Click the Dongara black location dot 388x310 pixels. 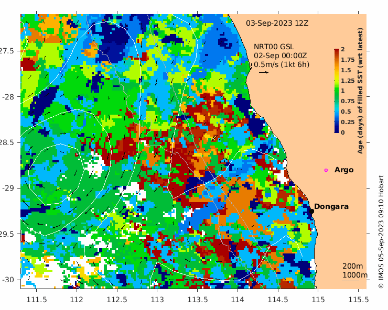311,211
